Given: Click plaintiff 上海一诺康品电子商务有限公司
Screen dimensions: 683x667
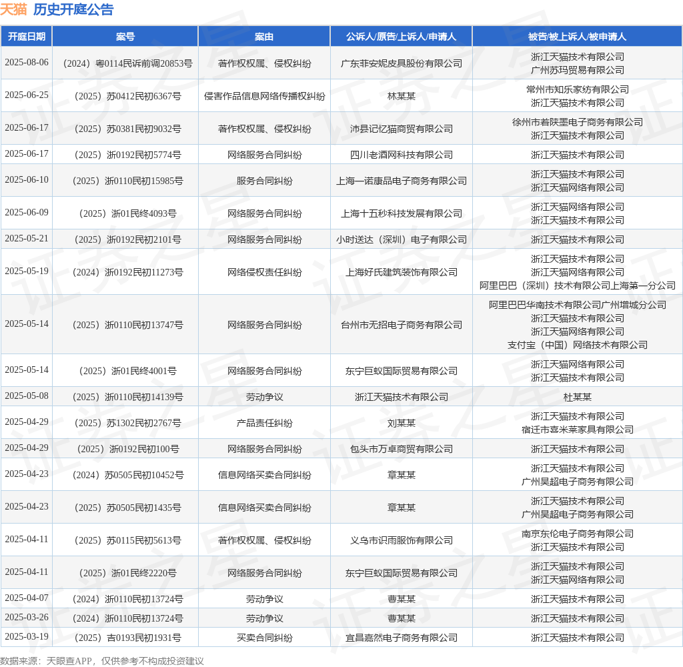Looking at the screenshot, I should [401, 181].
